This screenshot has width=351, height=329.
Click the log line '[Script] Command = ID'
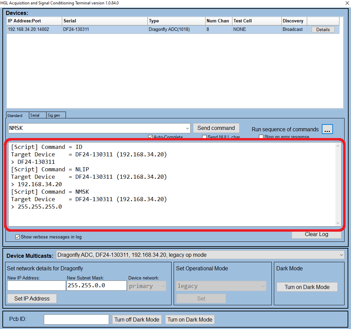[x=47, y=147]
